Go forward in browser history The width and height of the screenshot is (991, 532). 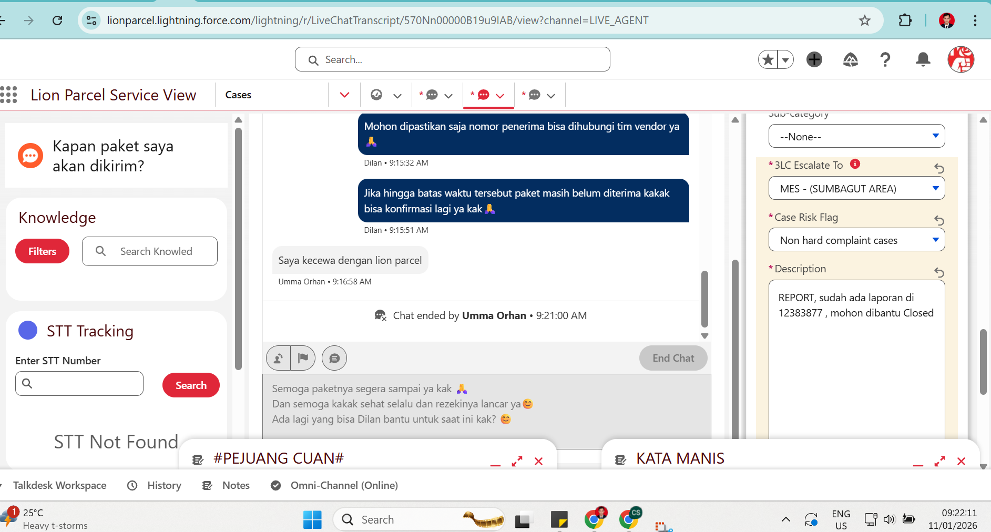tap(29, 21)
